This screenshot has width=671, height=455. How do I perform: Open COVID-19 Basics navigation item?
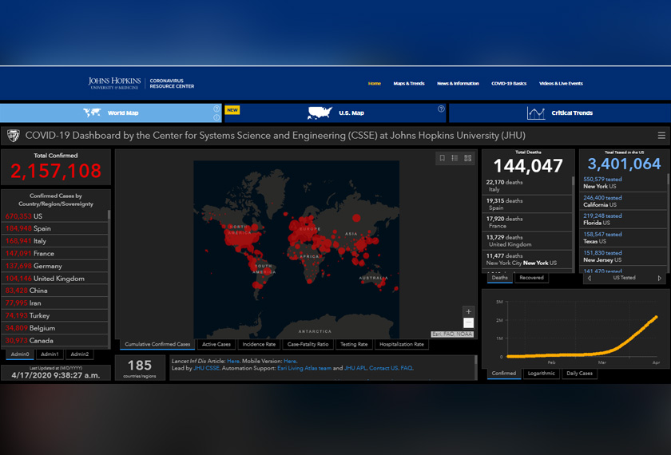[x=509, y=83]
